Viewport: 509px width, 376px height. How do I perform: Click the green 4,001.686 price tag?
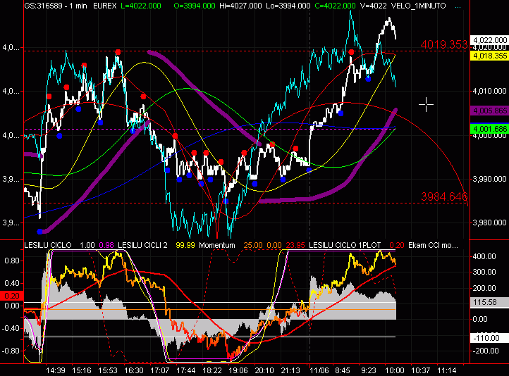pos(490,129)
